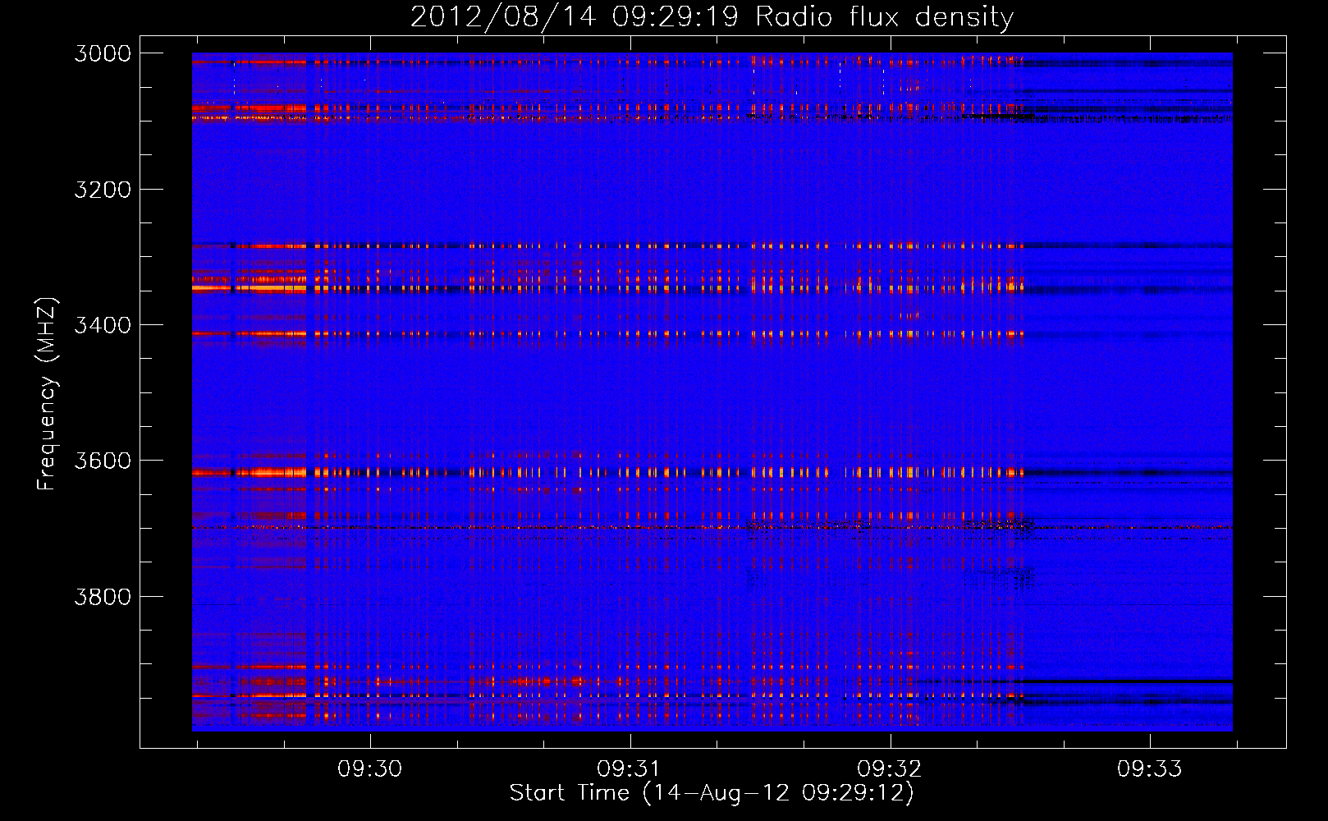Click the 09:30 time tick label
The image size is (1328, 821).
point(370,768)
